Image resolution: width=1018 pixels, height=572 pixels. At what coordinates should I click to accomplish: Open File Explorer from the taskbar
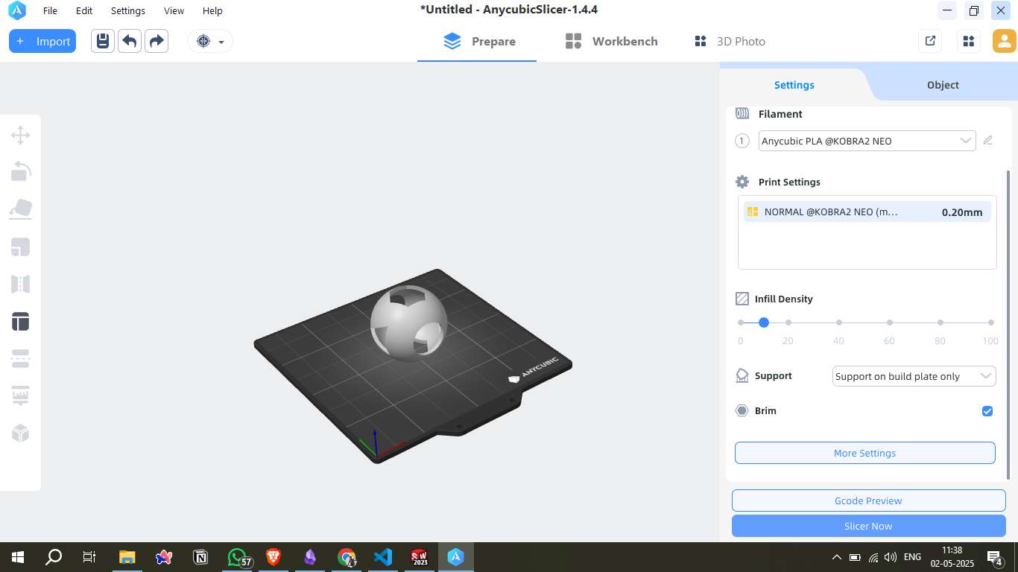(x=127, y=556)
